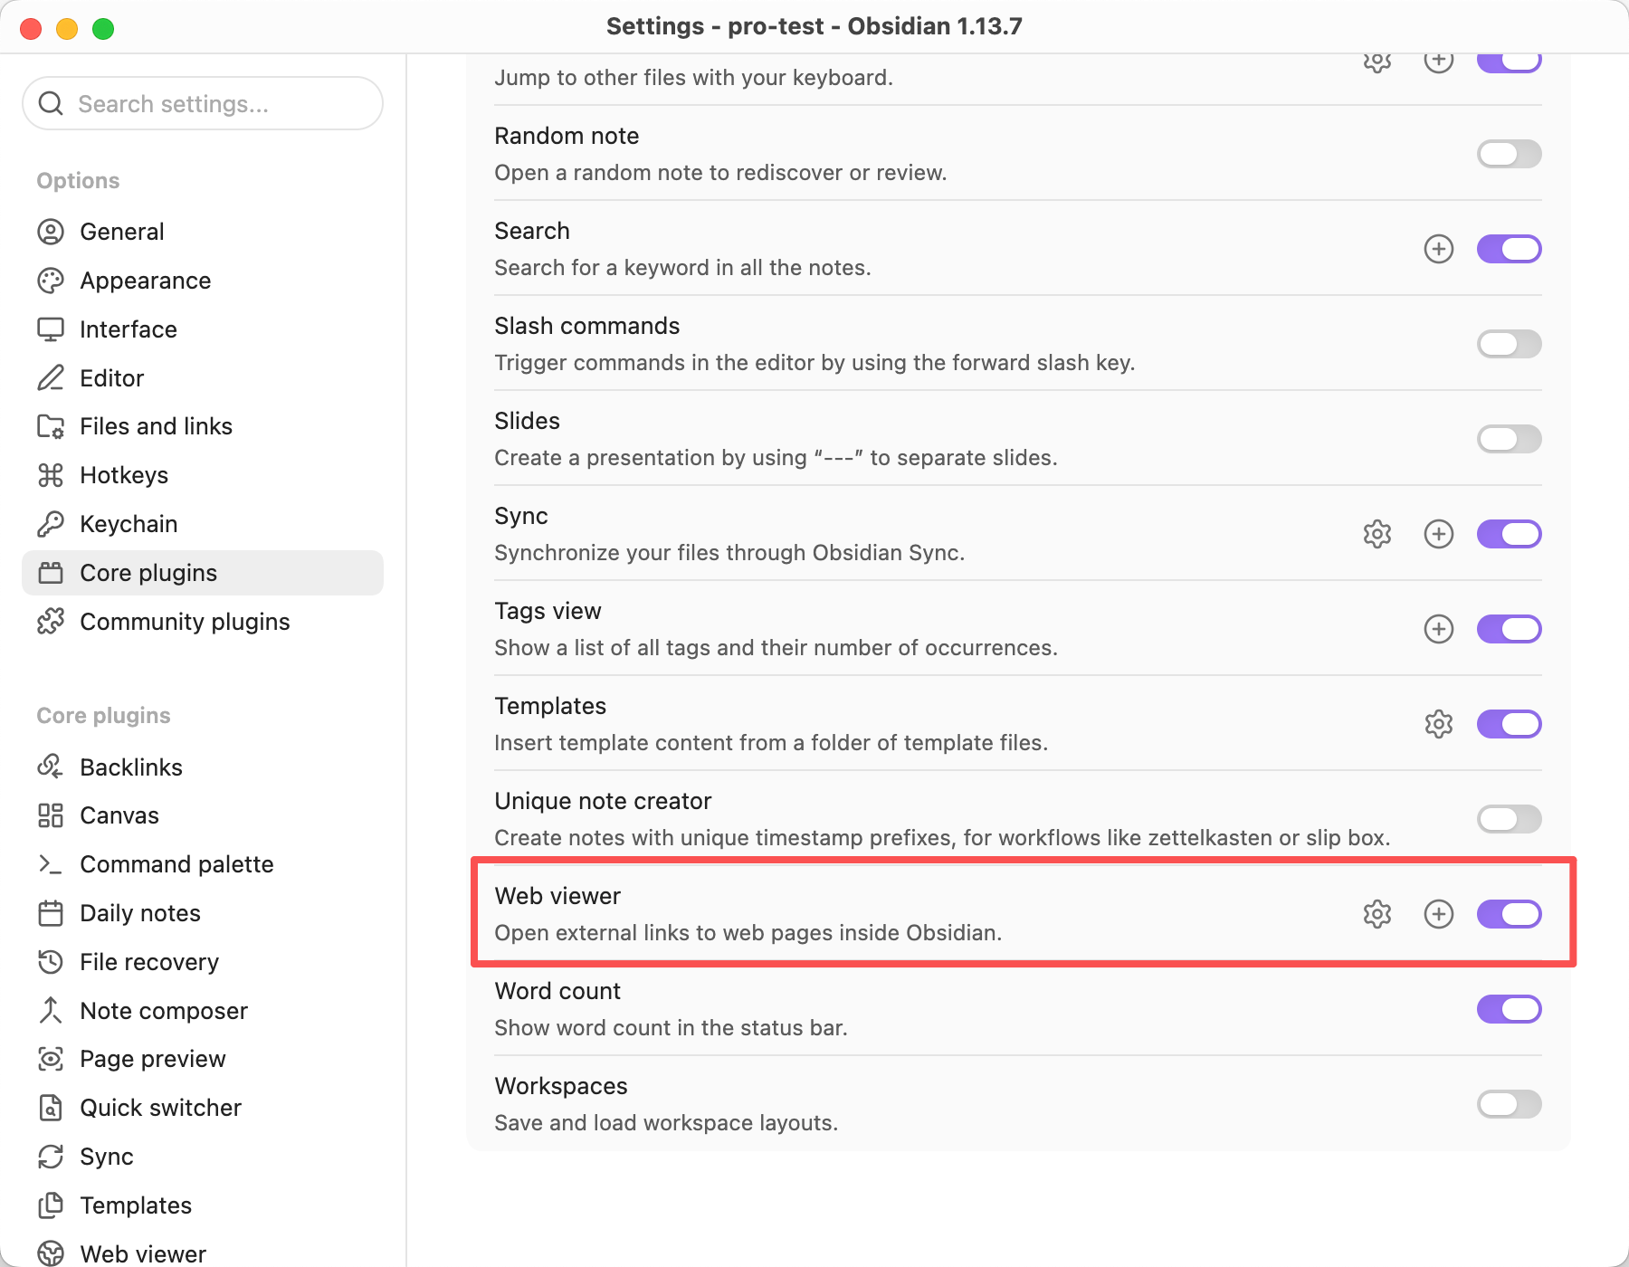The height and width of the screenshot is (1267, 1629).
Task: Click the Daily notes calendar icon
Action: point(51,913)
